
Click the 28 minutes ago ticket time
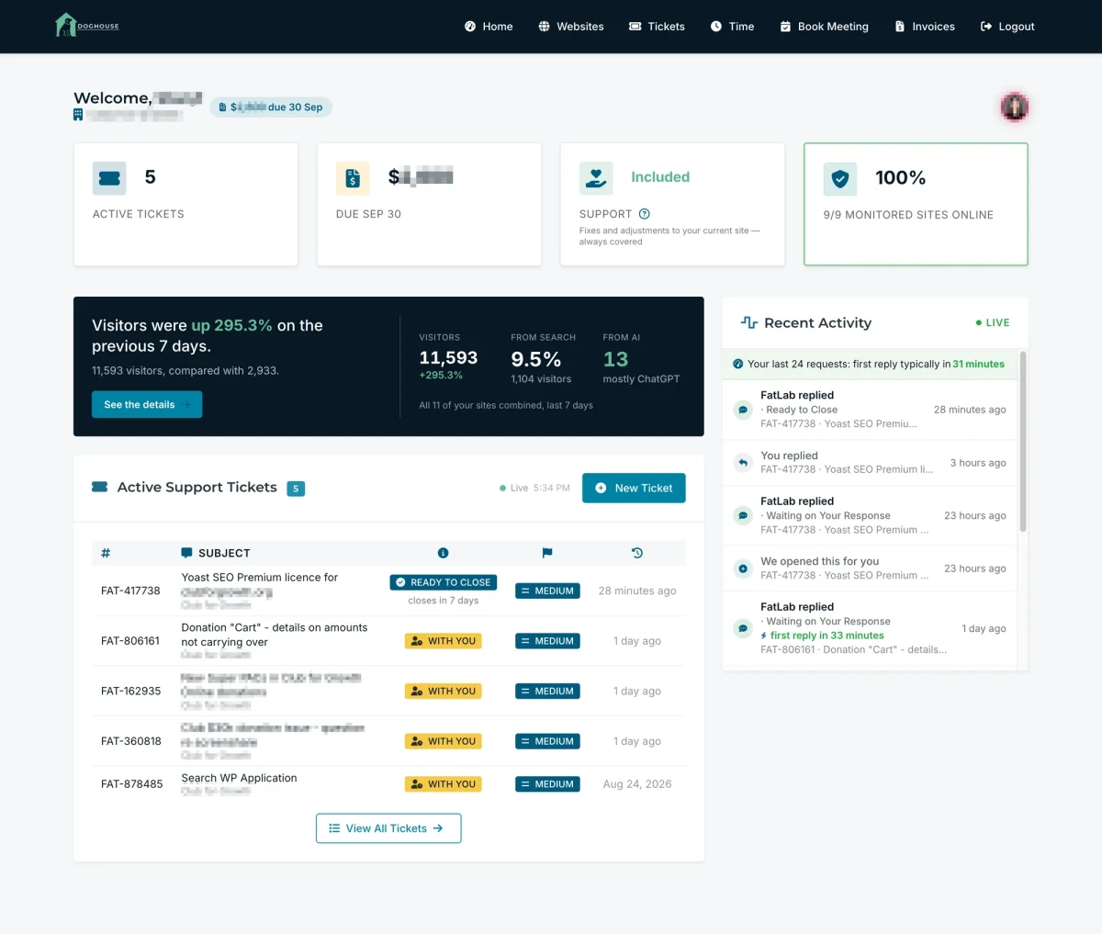[637, 591]
